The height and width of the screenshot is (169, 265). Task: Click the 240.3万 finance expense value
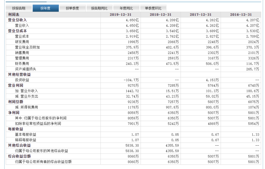coord(132,64)
